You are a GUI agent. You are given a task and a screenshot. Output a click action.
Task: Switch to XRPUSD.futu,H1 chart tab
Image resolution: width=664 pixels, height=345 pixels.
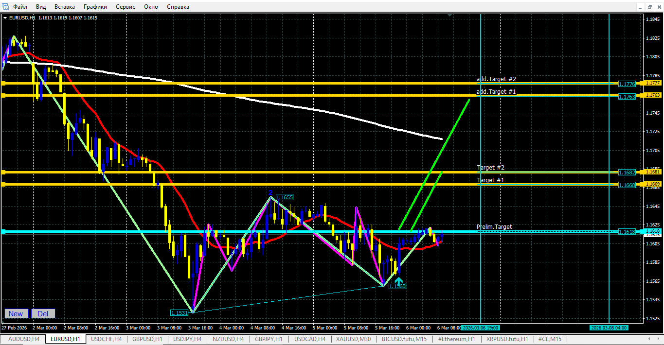[x=507, y=339]
